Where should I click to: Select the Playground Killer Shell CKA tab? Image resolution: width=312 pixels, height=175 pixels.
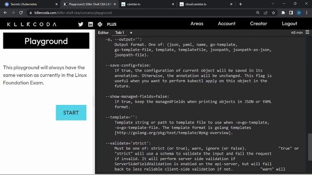coord(89,4)
